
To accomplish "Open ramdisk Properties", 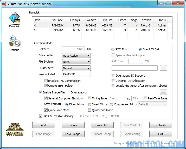I will pos(102,125).
